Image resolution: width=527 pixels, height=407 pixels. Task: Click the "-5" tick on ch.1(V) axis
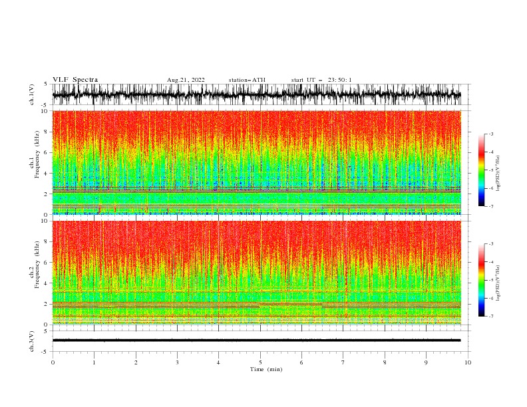(45, 105)
